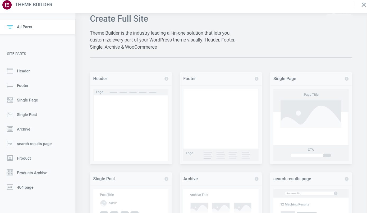Click the Single Post sidebar icon

tap(10, 114)
